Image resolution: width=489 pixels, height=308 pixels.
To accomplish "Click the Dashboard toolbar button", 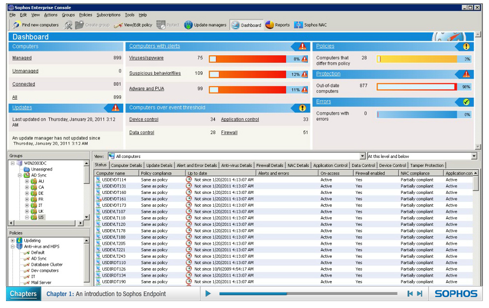I will point(247,25).
